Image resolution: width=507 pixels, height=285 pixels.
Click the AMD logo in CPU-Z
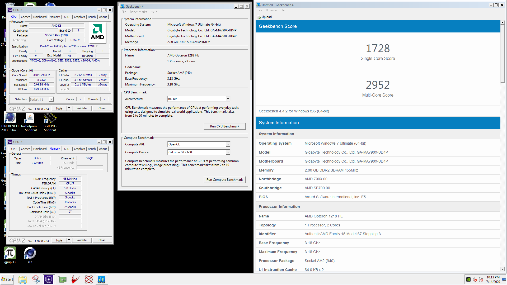(x=97, y=32)
